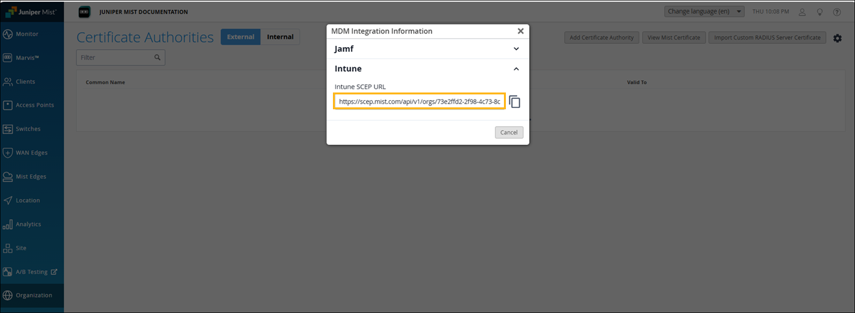
Task: Open the Change language dropdown
Action: 704,12
